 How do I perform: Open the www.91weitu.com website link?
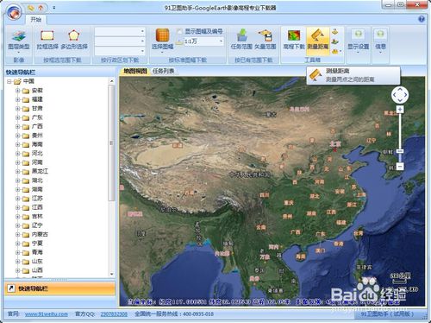point(47,314)
